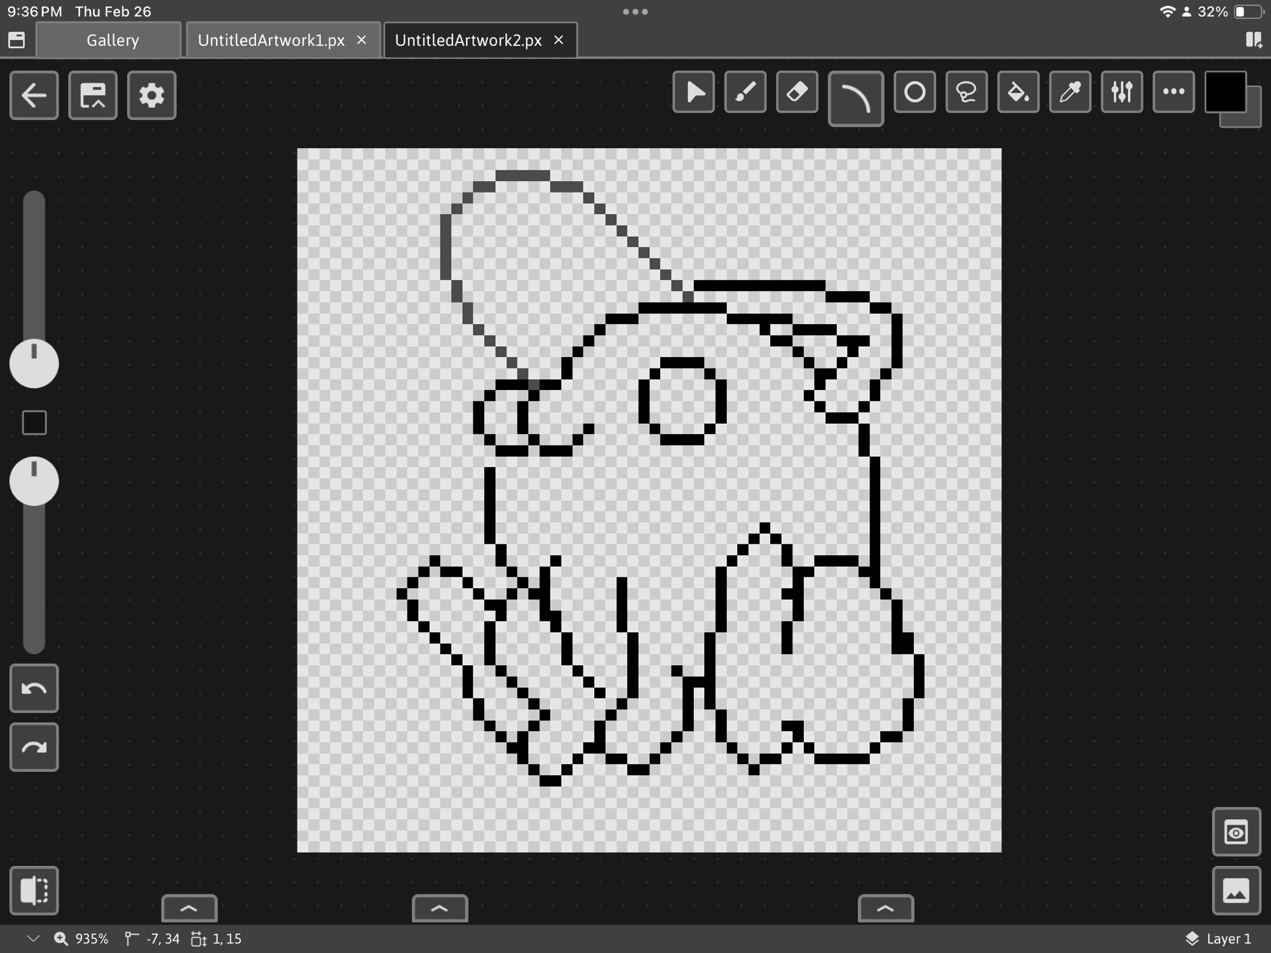
Task: Open the black foreground color swatch
Action: pos(1225,91)
